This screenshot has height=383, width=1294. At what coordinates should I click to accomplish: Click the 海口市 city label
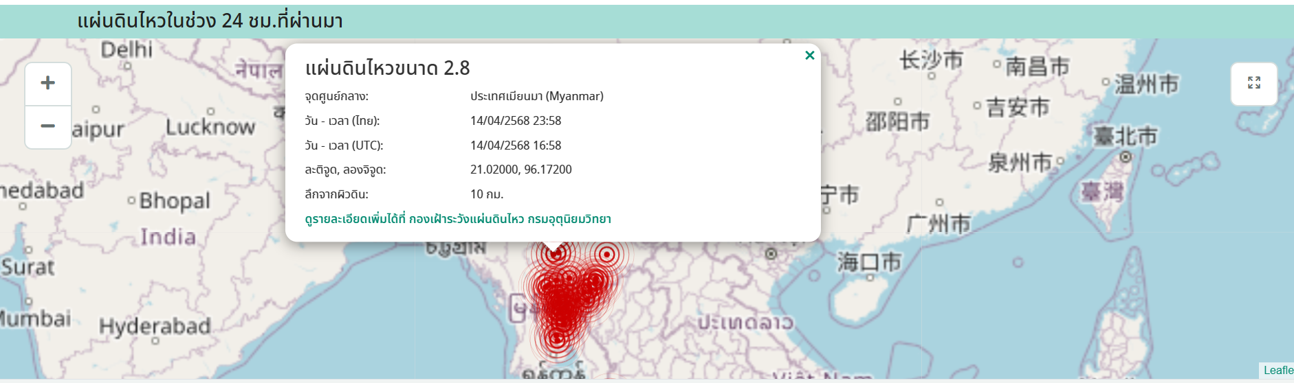(x=868, y=262)
